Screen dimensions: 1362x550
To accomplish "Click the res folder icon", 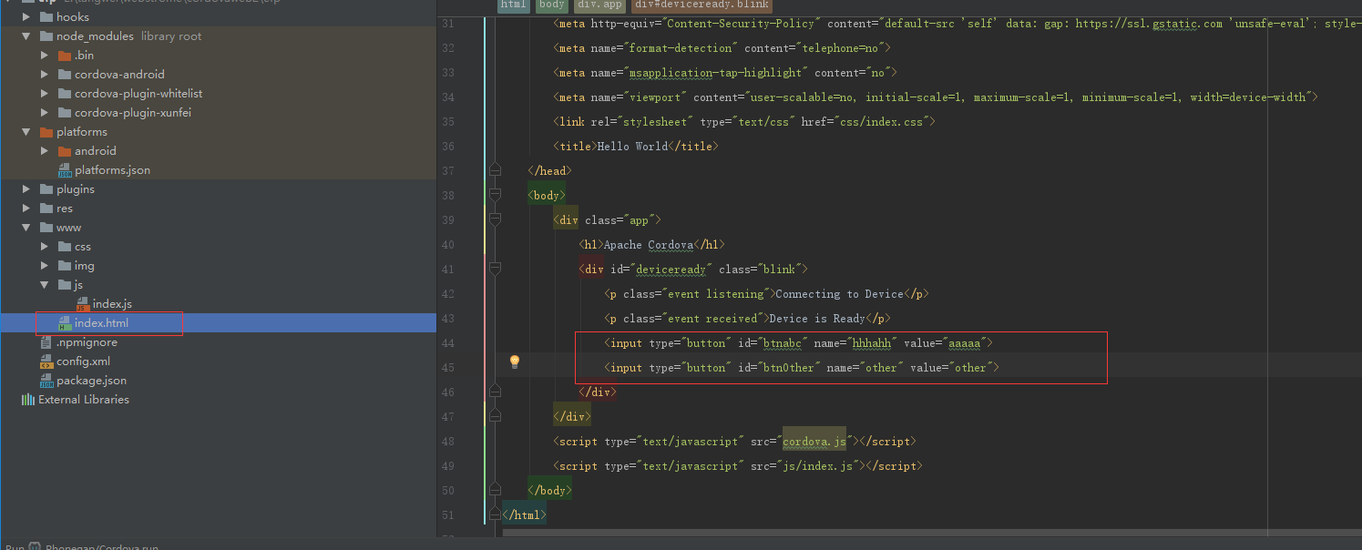I will pos(46,208).
